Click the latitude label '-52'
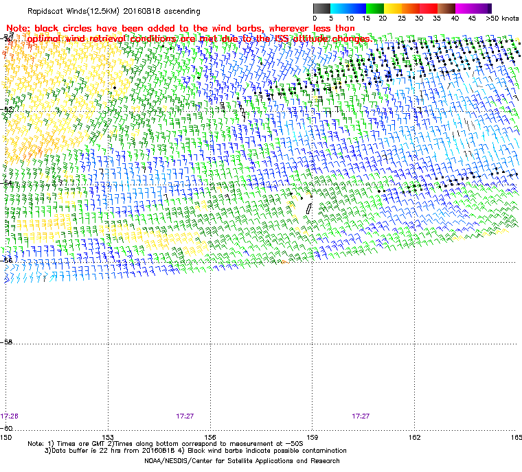 coord(7,109)
